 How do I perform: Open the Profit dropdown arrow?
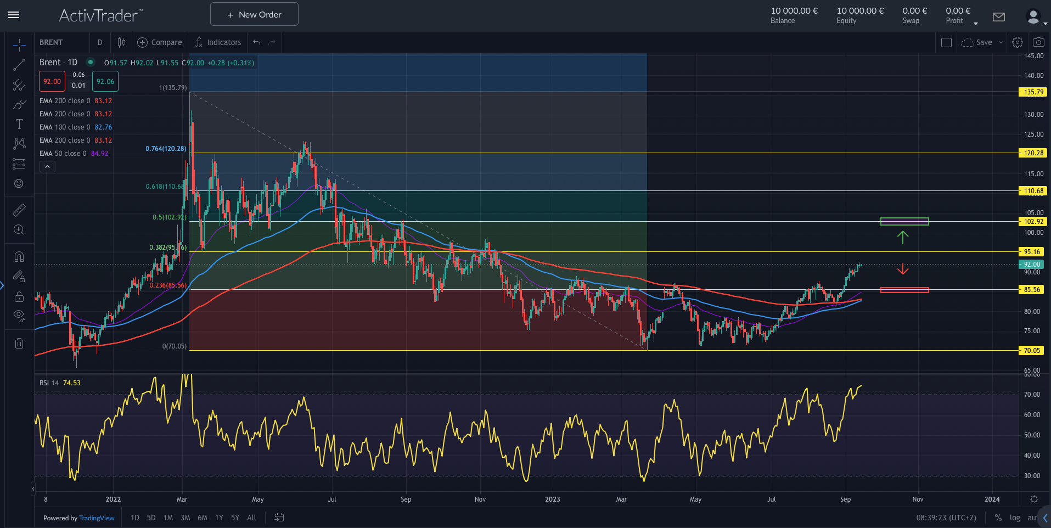(975, 23)
